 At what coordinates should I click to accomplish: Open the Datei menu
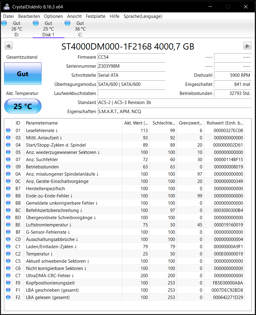click(8, 16)
